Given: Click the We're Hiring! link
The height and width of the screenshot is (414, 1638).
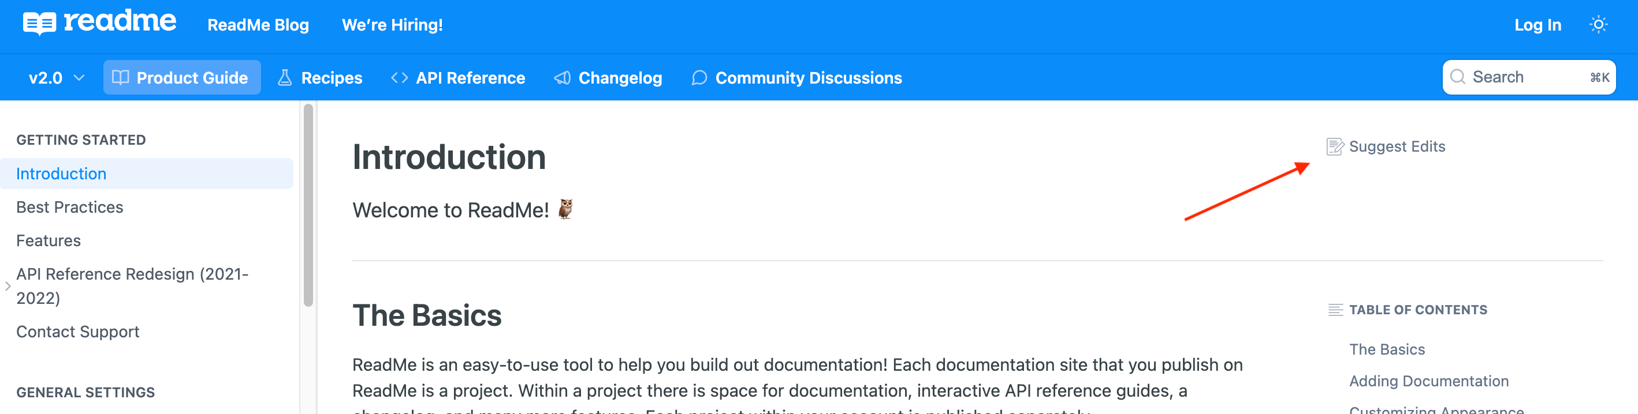Looking at the screenshot, I should (x=392, y=25).
